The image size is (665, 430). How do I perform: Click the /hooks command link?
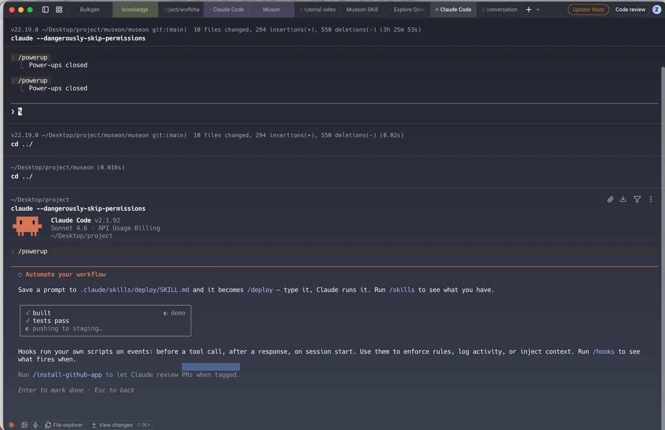pos(603,352)
